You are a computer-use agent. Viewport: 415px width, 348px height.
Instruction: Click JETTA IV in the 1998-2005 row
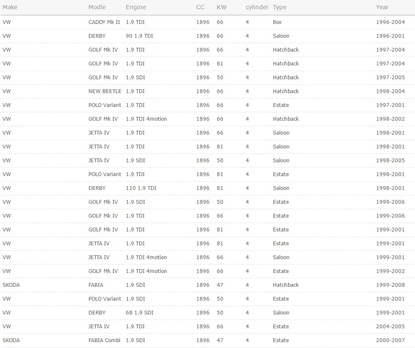coord(99,160)
